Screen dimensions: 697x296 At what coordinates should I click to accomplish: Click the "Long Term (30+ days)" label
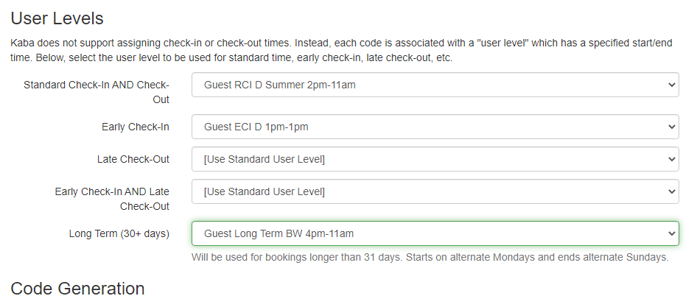click(x=119, y=233)
